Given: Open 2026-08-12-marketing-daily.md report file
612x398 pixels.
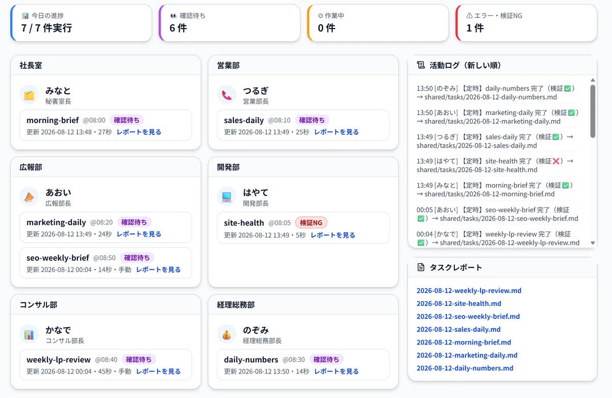Looking at the screenshot, I should pos(467,355).
